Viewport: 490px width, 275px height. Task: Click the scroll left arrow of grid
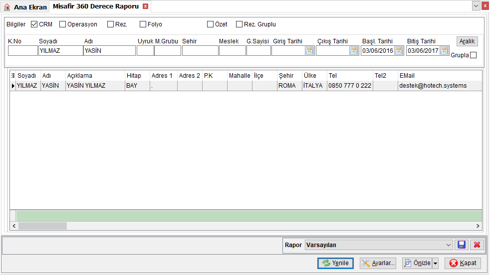(14, 226)
